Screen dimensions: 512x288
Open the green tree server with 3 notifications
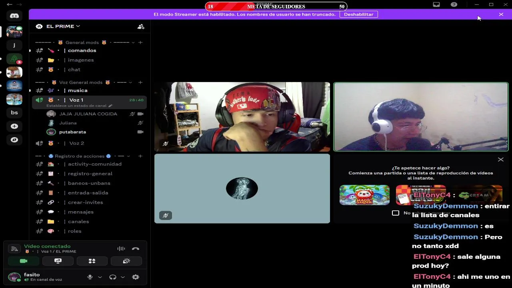pos(14,59)
